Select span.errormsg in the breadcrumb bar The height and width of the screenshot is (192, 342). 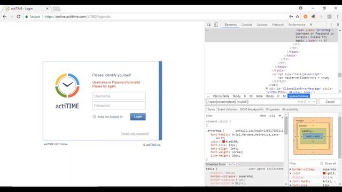click(x=299, y=96)
